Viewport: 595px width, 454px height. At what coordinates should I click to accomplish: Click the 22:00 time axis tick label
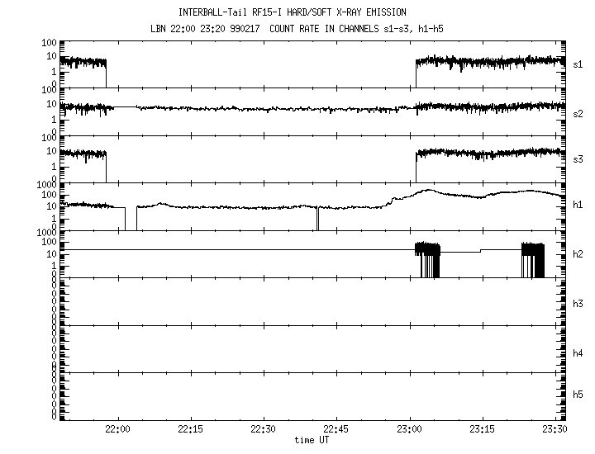click(x=117, y=430)
